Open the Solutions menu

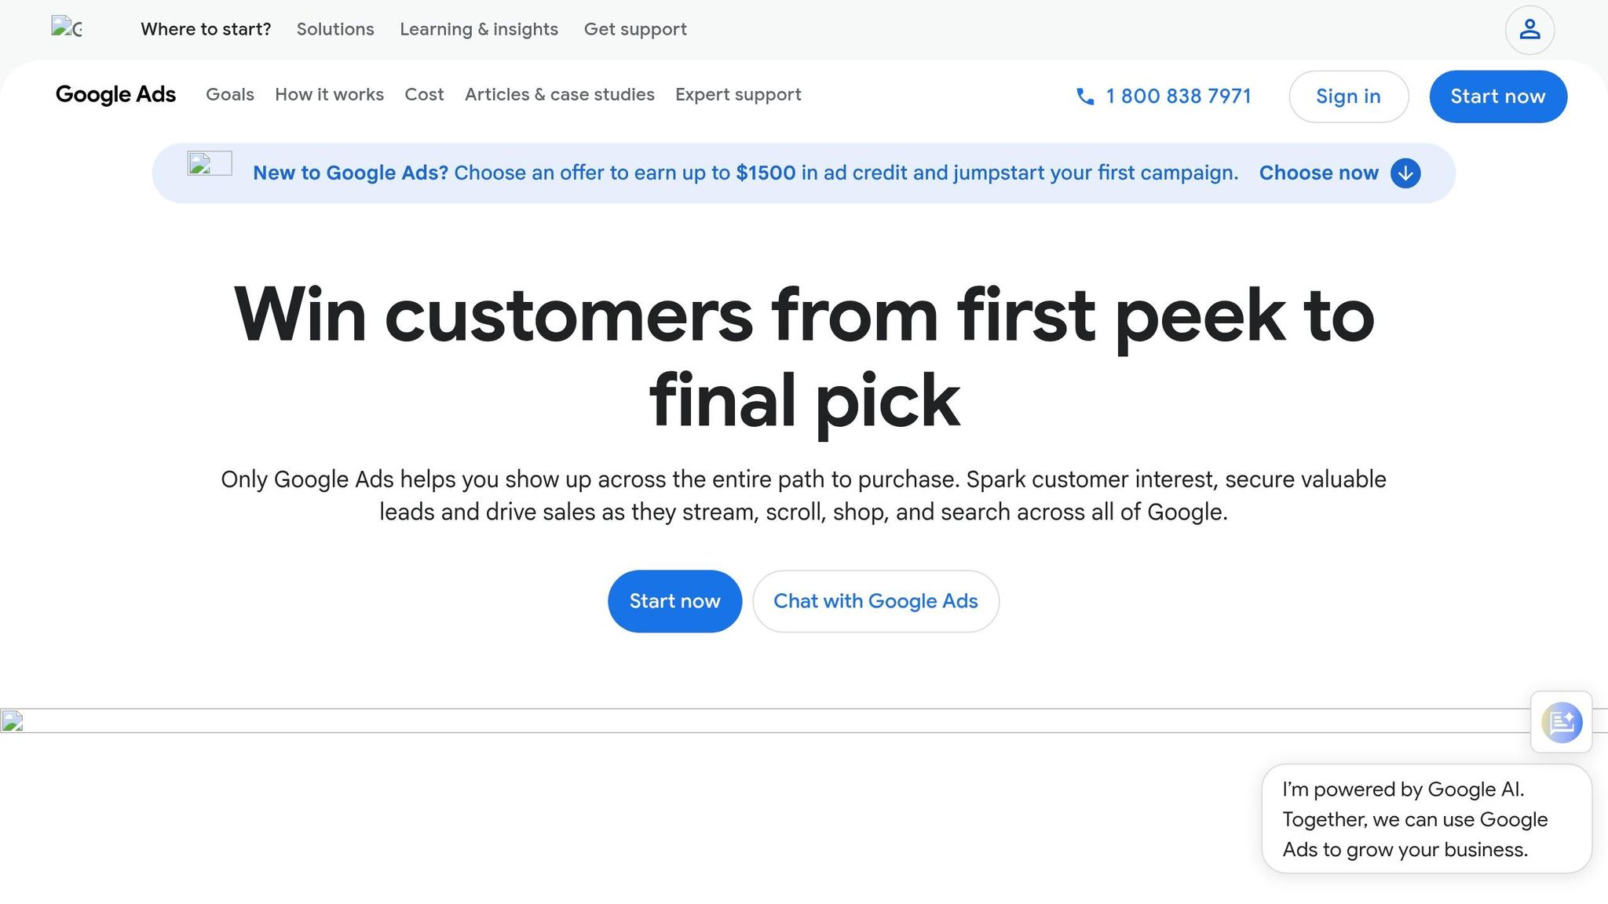[x=335, y=29]
